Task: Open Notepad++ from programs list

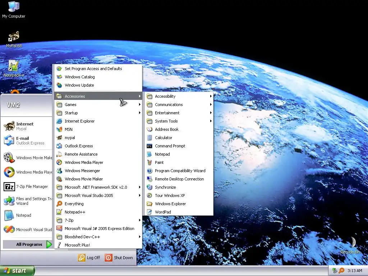Action: [98, 212]
